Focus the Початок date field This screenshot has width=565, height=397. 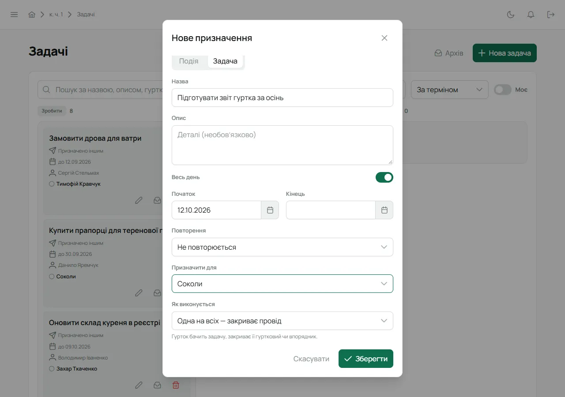click(216, 210)
